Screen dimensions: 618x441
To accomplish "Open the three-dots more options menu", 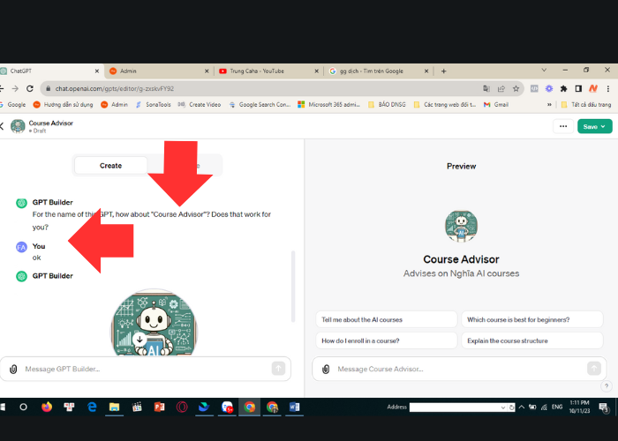I will click(562, 126).
